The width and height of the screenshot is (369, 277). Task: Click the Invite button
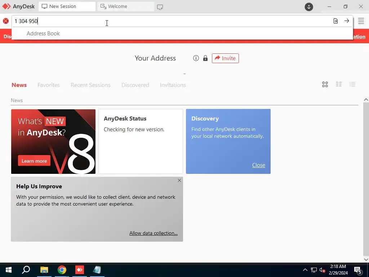[x=225, y=58]
